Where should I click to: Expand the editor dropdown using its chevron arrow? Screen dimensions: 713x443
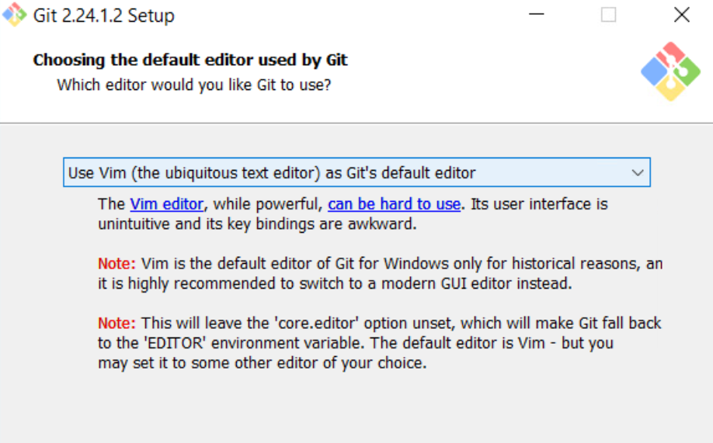638,173
